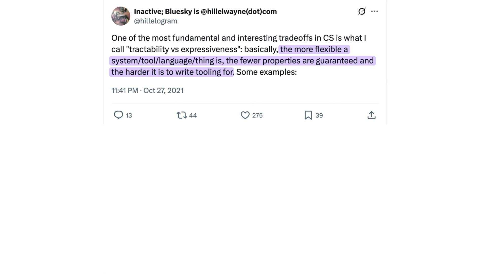Click the highlighted text 'the harder it is to write tooling for'
487x274 pixels.
click(172, 72)
